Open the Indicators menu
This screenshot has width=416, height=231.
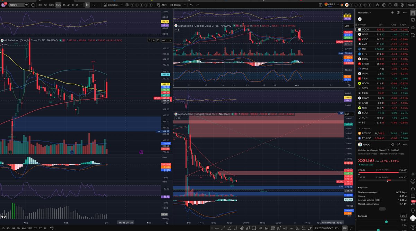pos(111,5)
